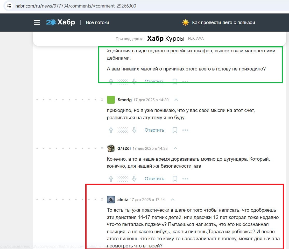
Task: Click the score of d7s2di's comment
Action: tap(123, 179)
